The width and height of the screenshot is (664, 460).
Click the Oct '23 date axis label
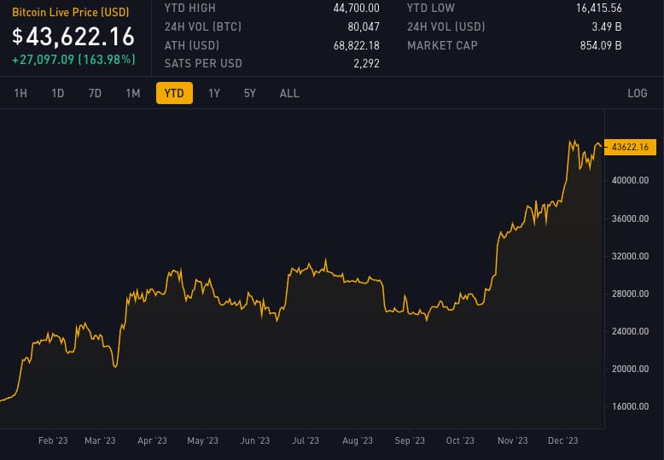click(x=460, y=440)
